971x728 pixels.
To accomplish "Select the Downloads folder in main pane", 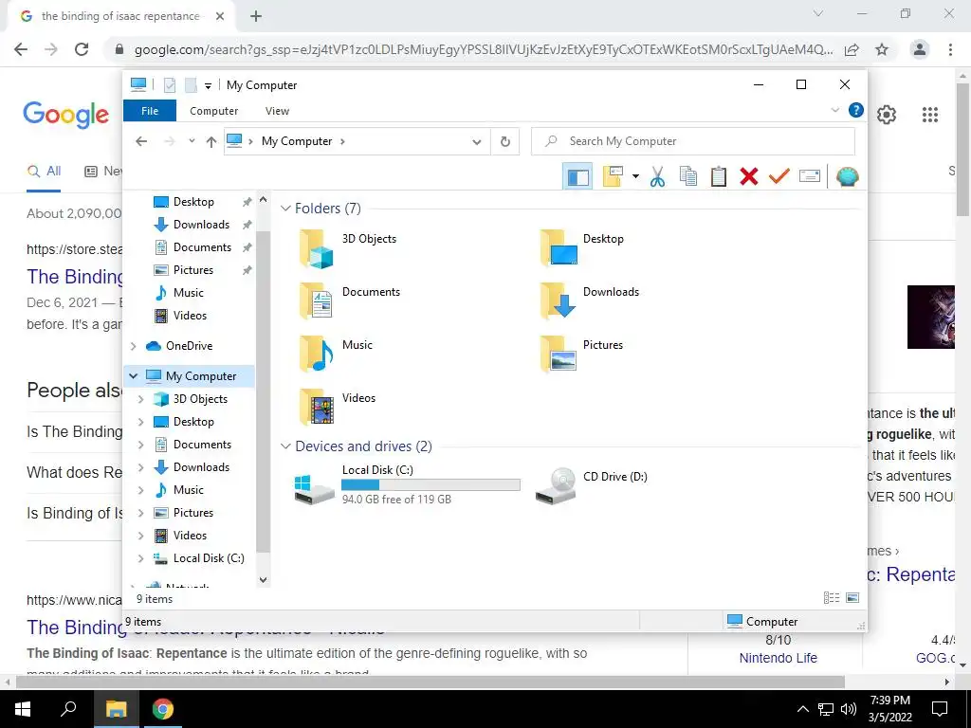I will 590,300.
